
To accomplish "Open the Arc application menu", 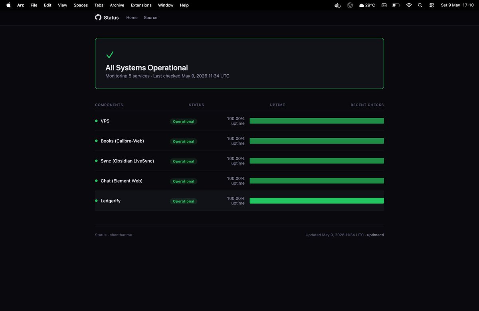I will (x=21, y=5).
